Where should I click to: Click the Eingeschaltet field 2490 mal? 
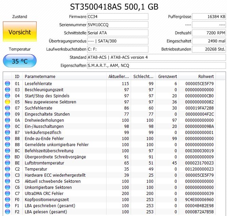point(209,41)
